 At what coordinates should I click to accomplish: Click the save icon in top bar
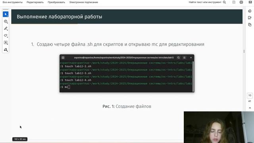[x=234, y=2]
